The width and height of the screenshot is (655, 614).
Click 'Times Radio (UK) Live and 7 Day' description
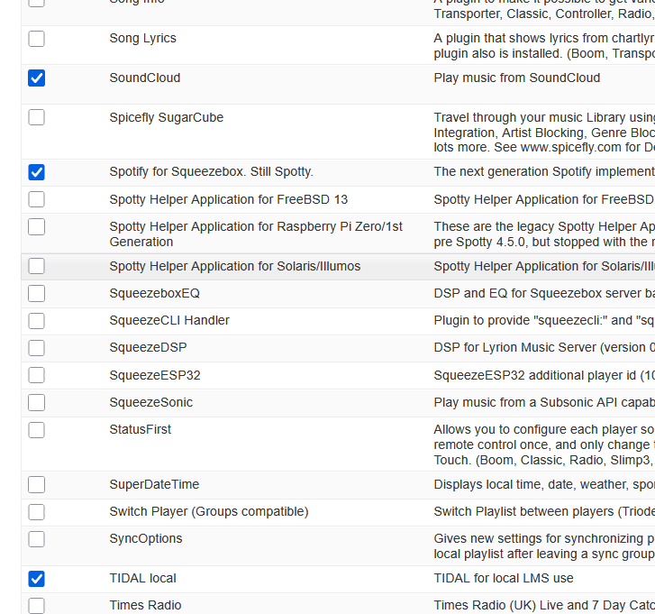544,605
